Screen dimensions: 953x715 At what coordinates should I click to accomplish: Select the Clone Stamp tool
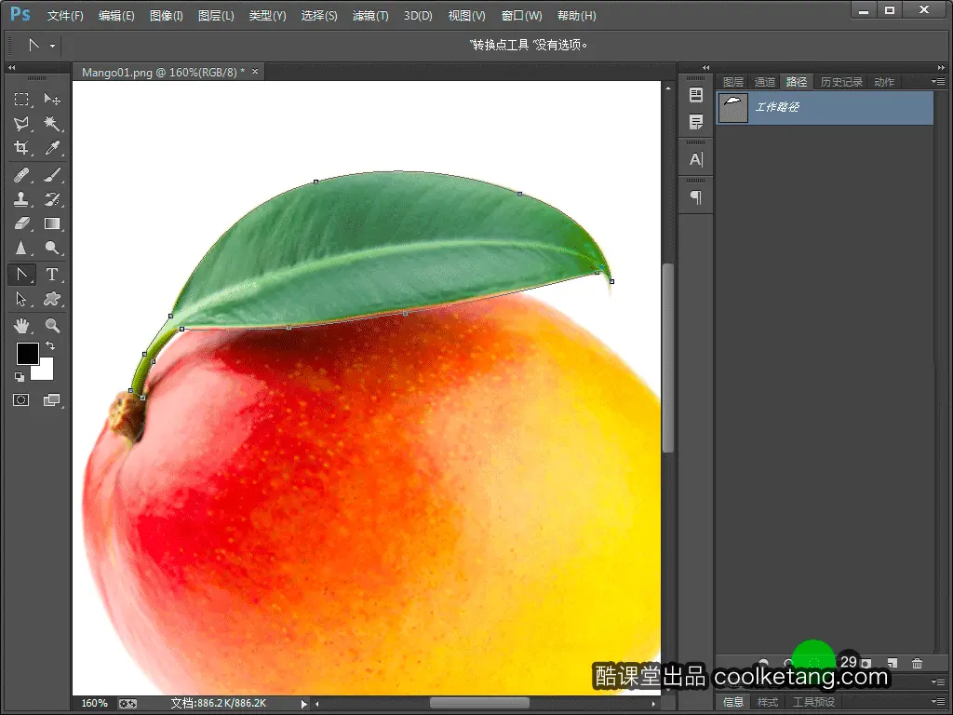click(21, 199)
